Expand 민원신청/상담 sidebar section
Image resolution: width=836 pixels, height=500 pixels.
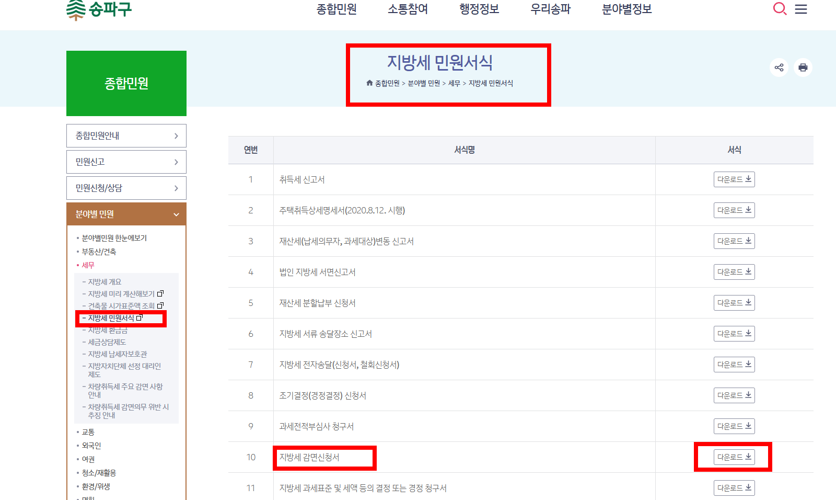pyautogui.click(x=126, y=188)
